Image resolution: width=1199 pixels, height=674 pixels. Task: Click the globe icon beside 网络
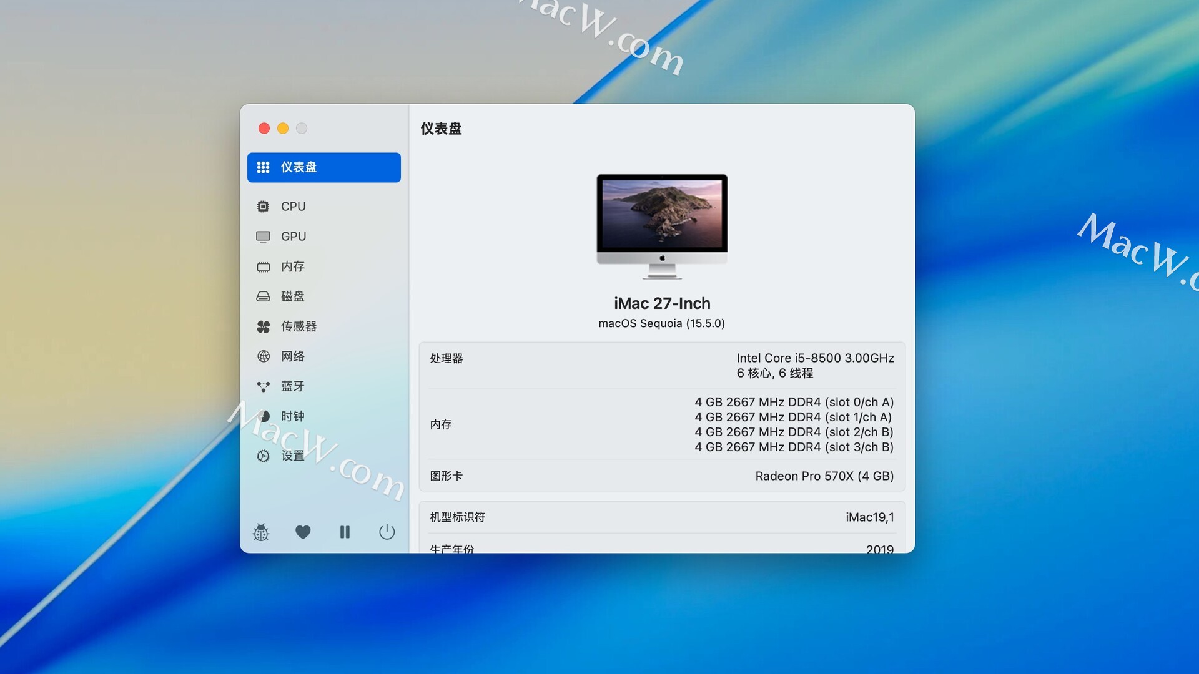(x=264, y=356)
